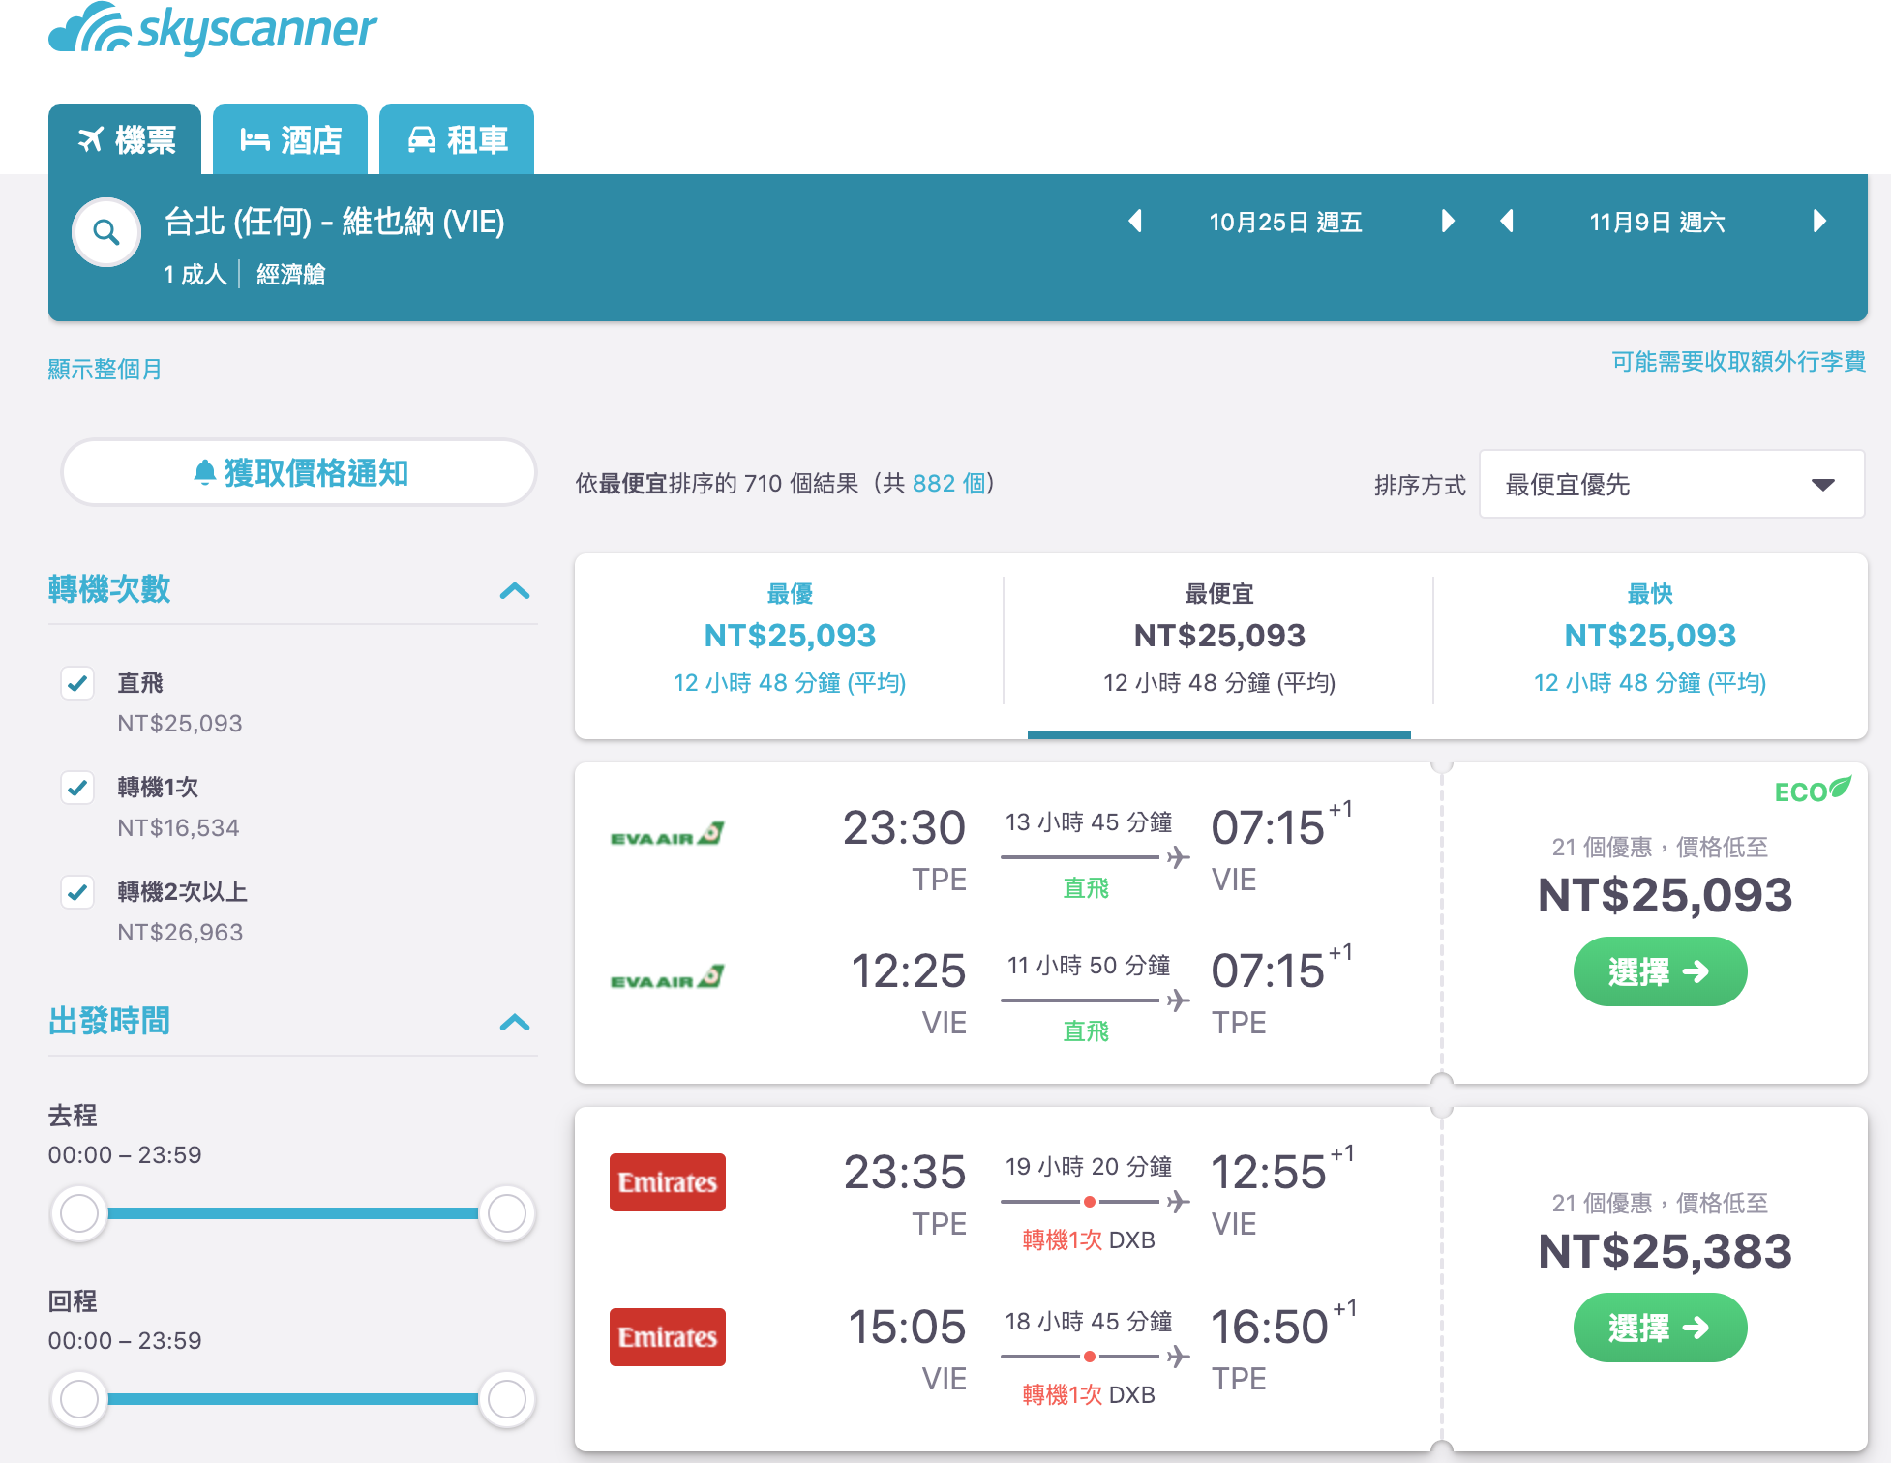Click the bell icon for price alerts
The height and width of the screenshot is (1463, 1891).
point(204,472)
